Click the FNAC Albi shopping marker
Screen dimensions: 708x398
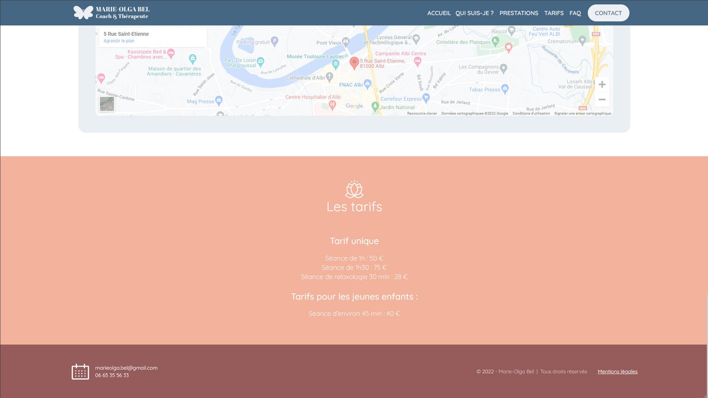click(x=367, y=84)
